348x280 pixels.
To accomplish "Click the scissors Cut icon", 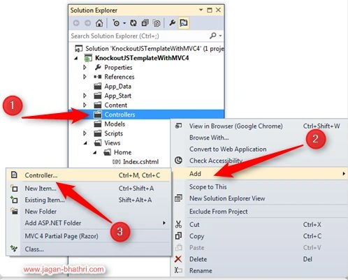I will coord(178,224).
